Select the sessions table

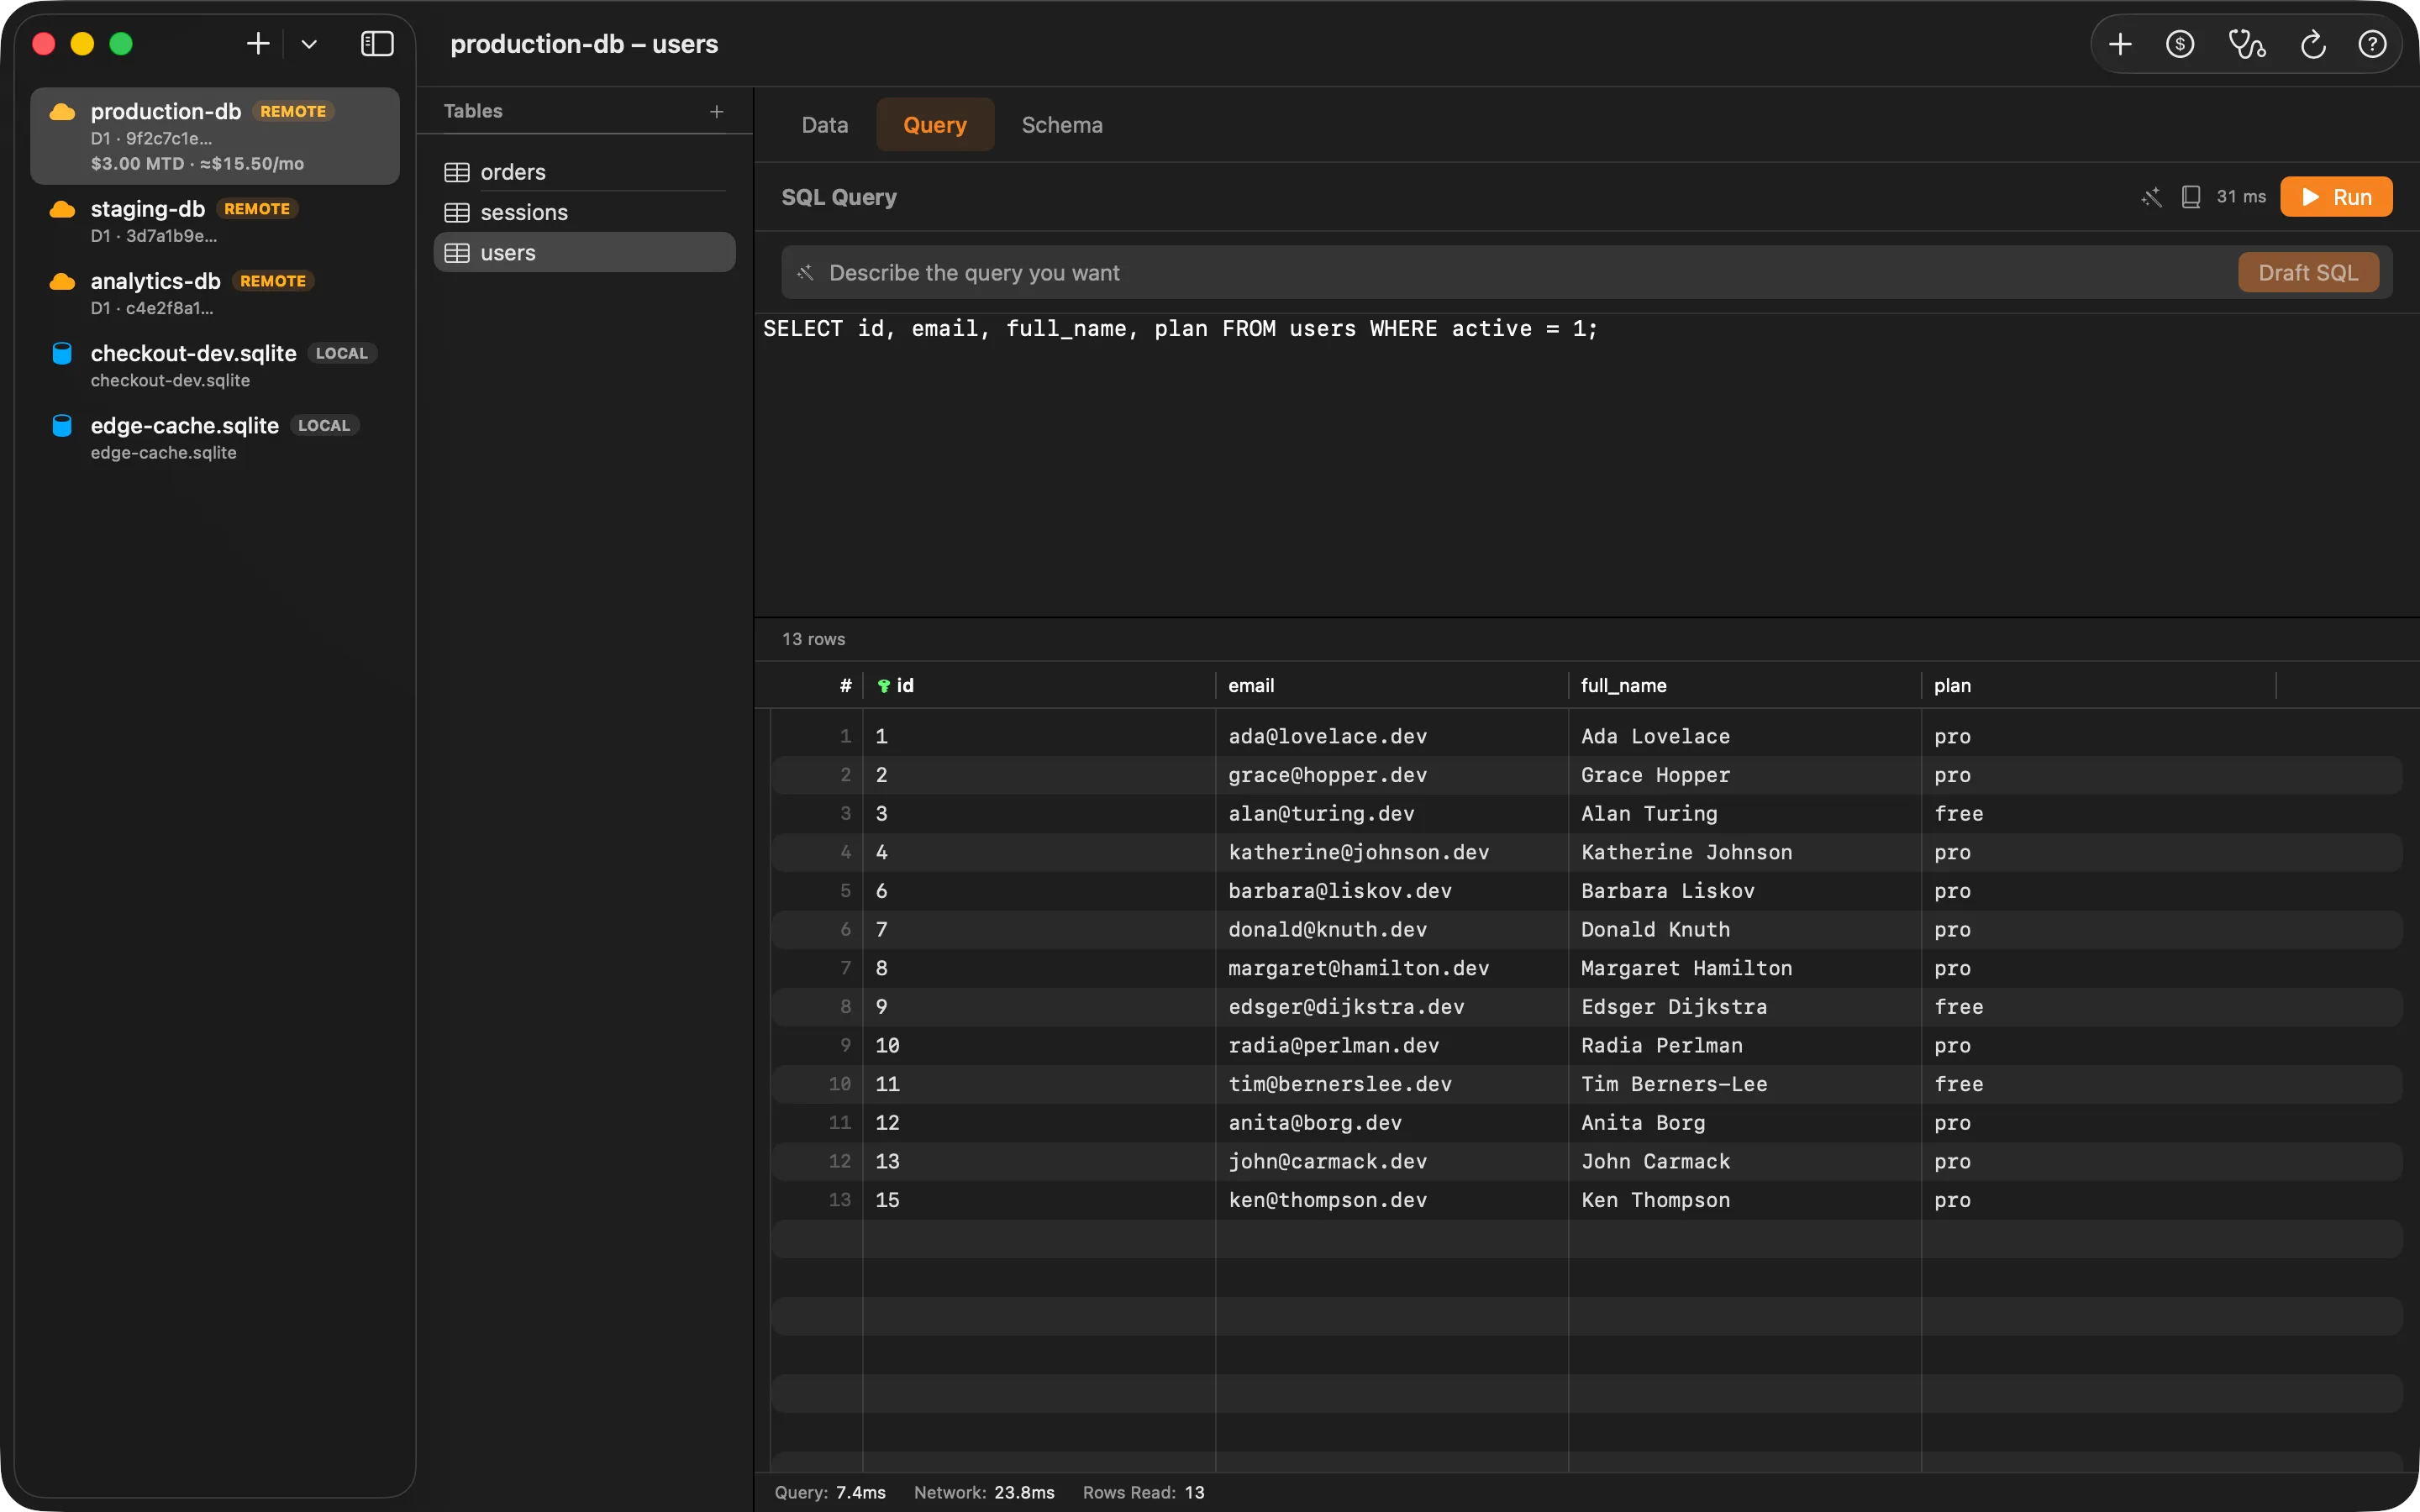coord(585,212)
